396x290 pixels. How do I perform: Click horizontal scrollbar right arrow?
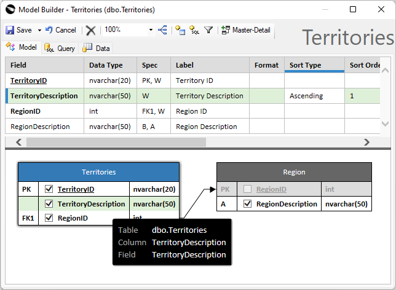click(x=366, y=142)
